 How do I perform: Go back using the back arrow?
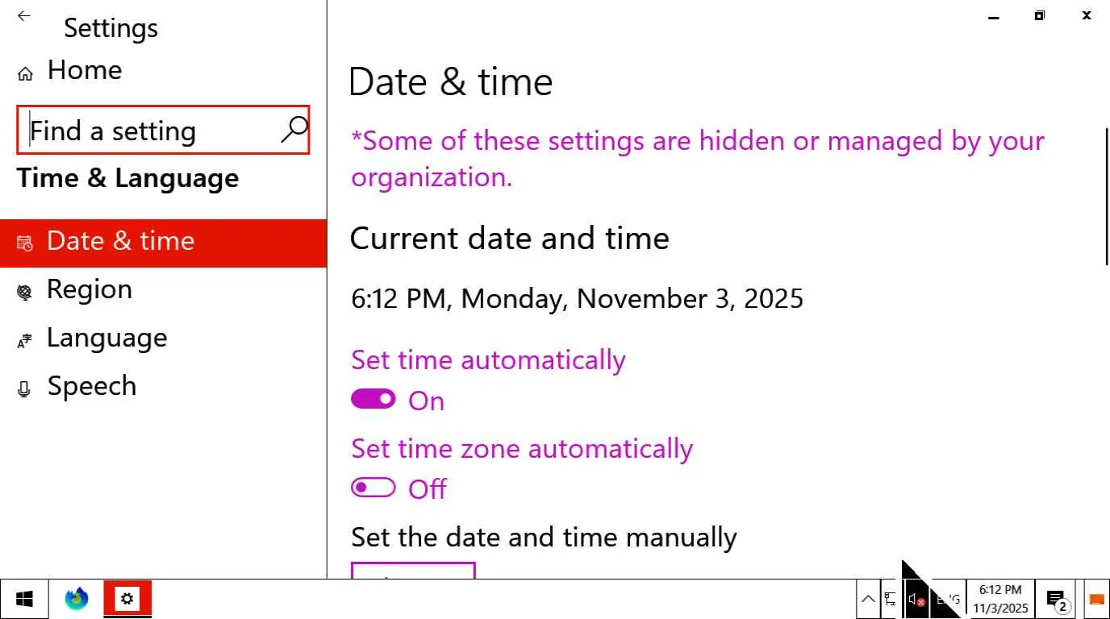(24, 16)
